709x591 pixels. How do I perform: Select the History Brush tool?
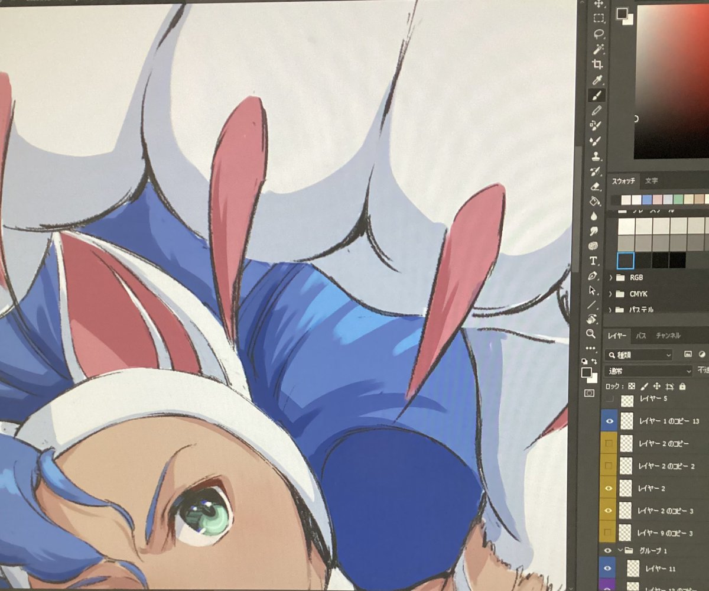pyautogui.click(x=596, y=171)
